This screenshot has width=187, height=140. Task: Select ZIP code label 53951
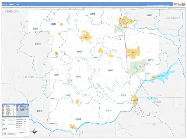[110, 71]
